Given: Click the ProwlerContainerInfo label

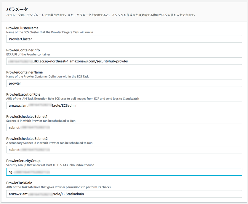Looking at the screenshot, I should click(x=23, y=50).
